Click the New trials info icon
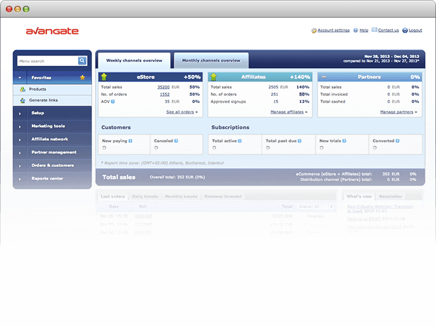Screen dimensions: 436x326 pyautogui.click(x=344, y=141)
